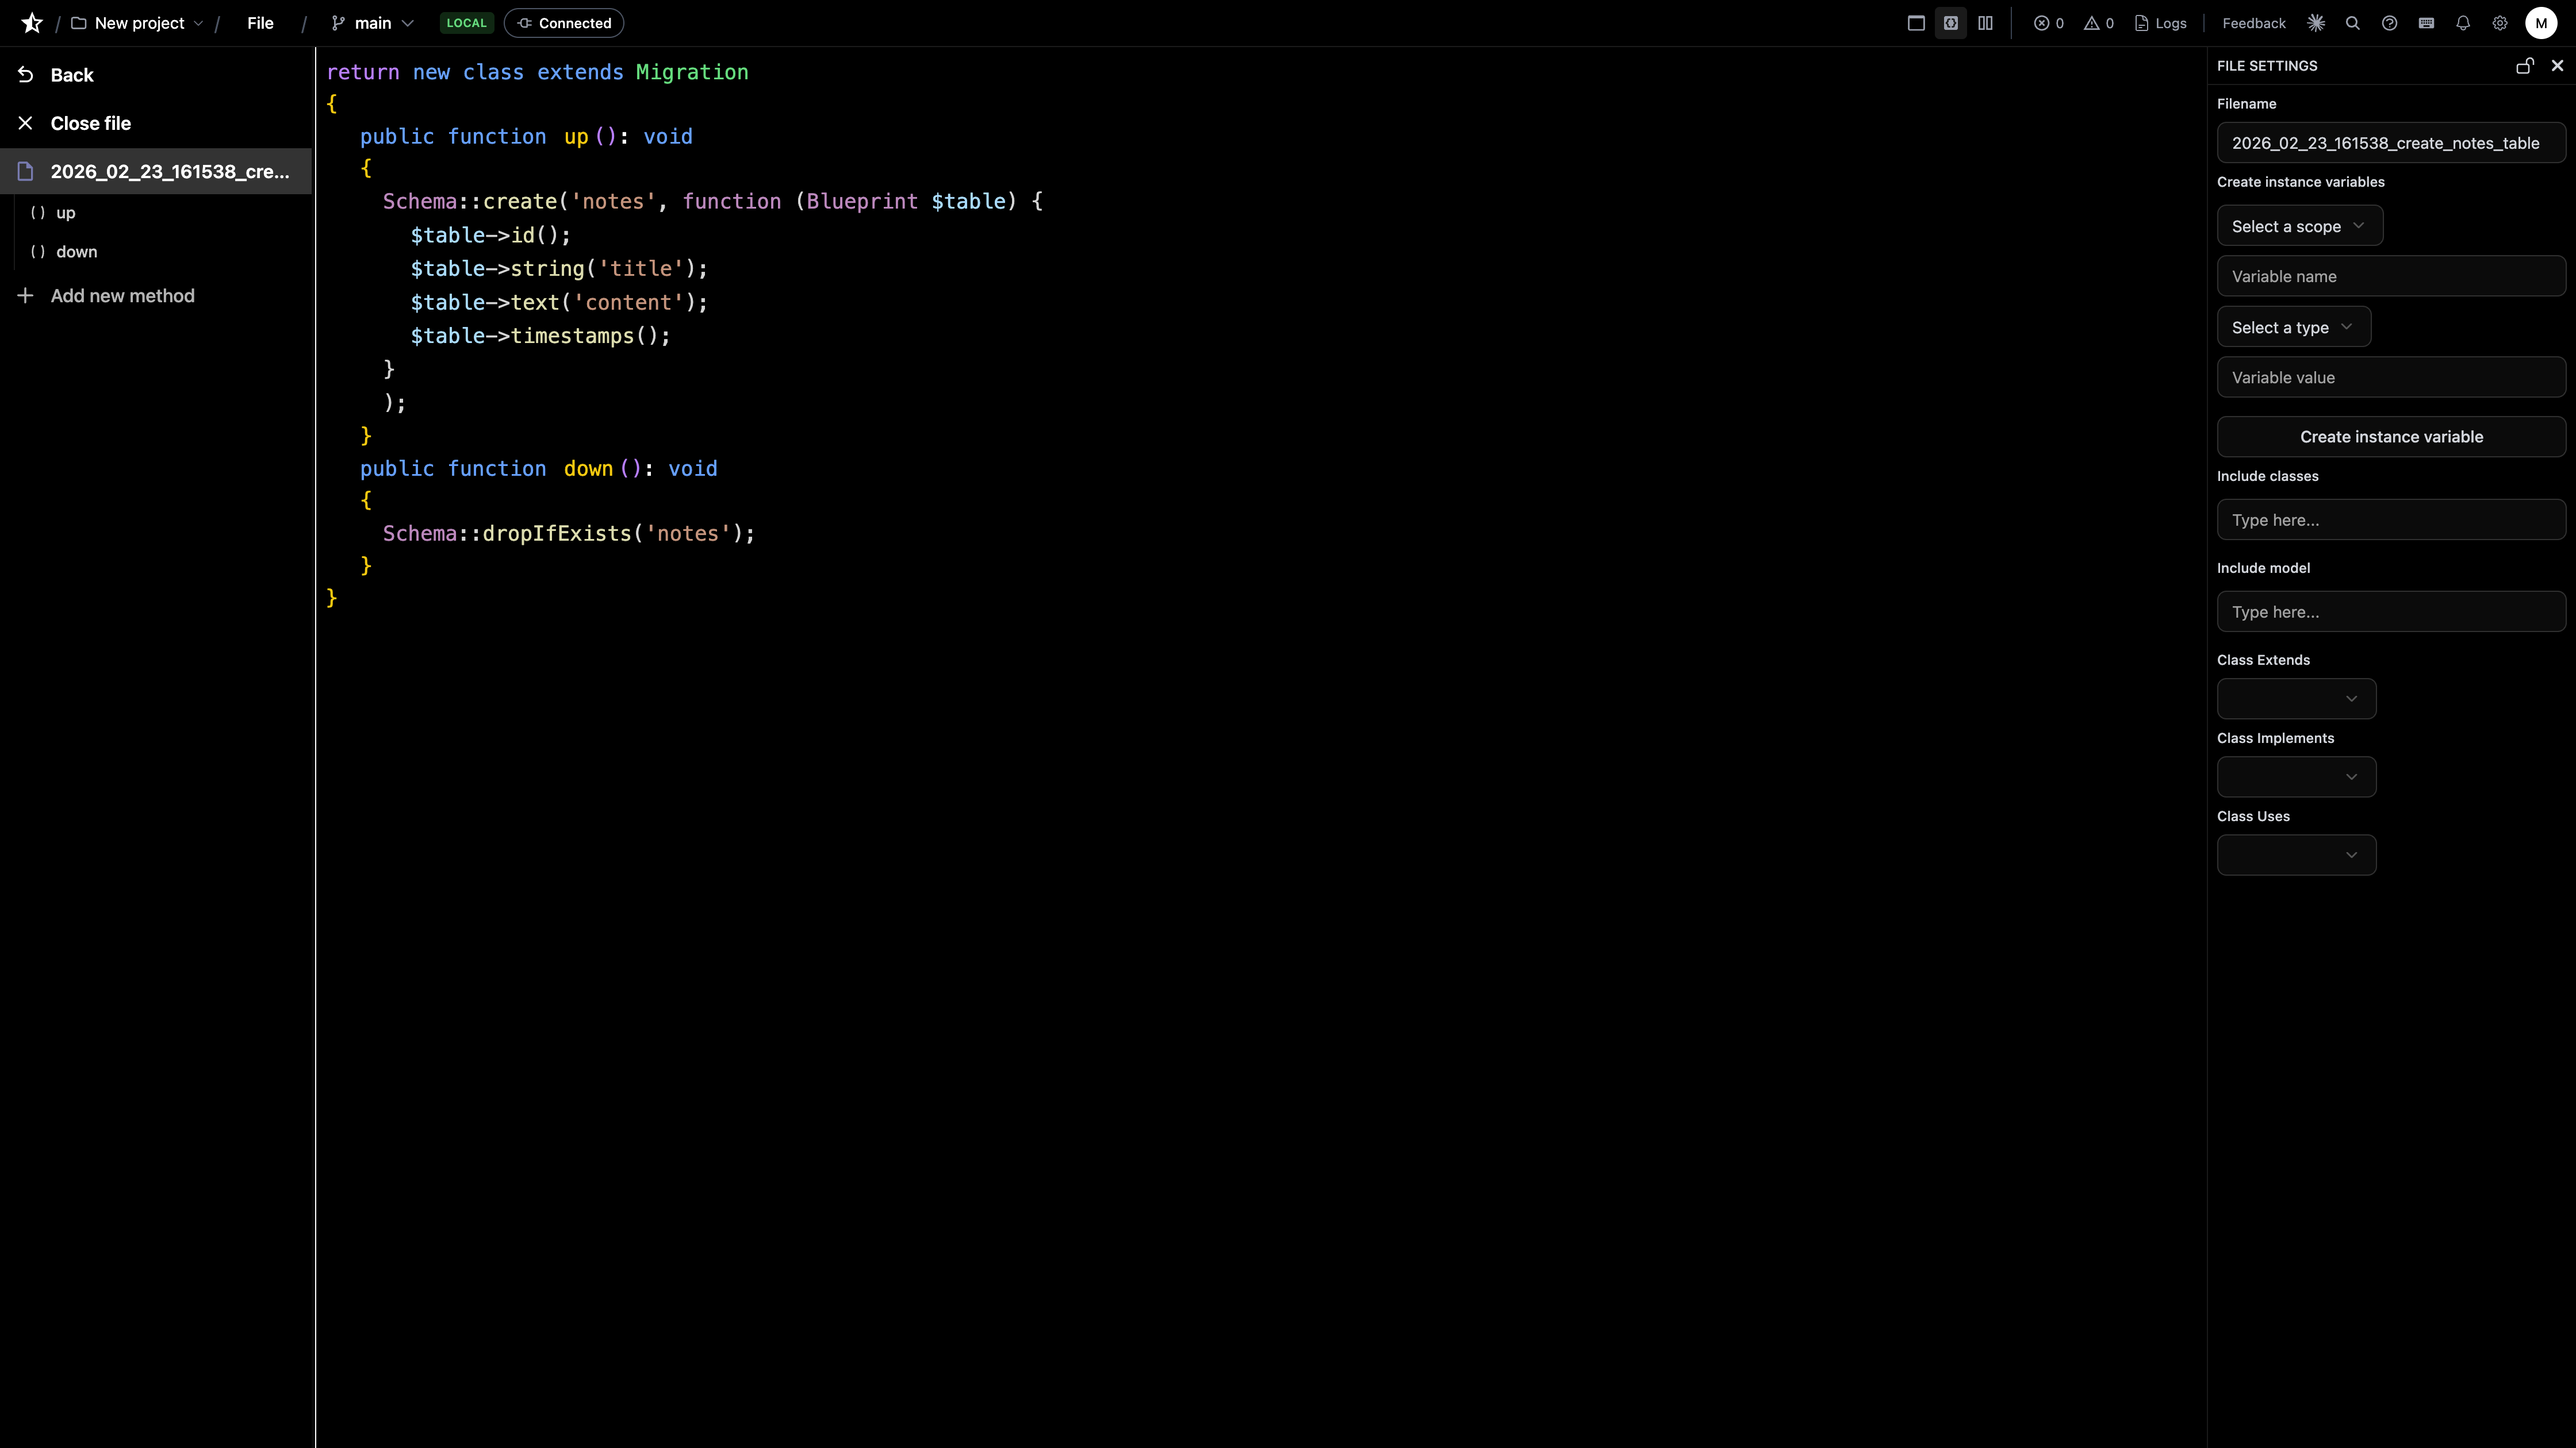
Task: Toggle the Connected status indicator
Action: click(x=563, y=22)
